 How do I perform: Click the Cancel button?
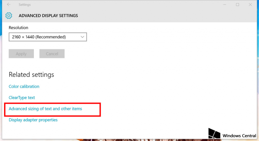point(52,54)
